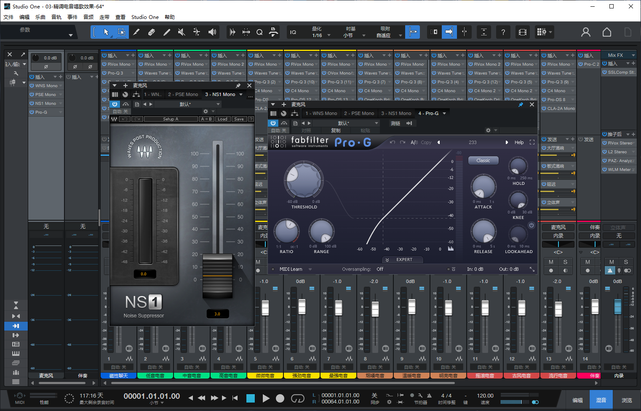The image size is (641, 411).
Task: Select the Split tool
Action: pyautogui.click(x=136, y=32)
